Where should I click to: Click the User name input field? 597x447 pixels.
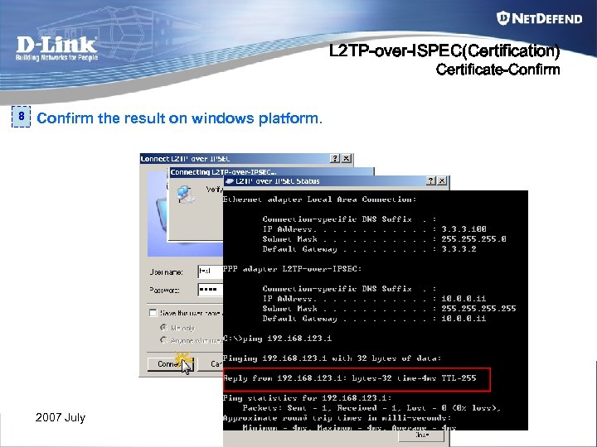[x=210, y=272]
